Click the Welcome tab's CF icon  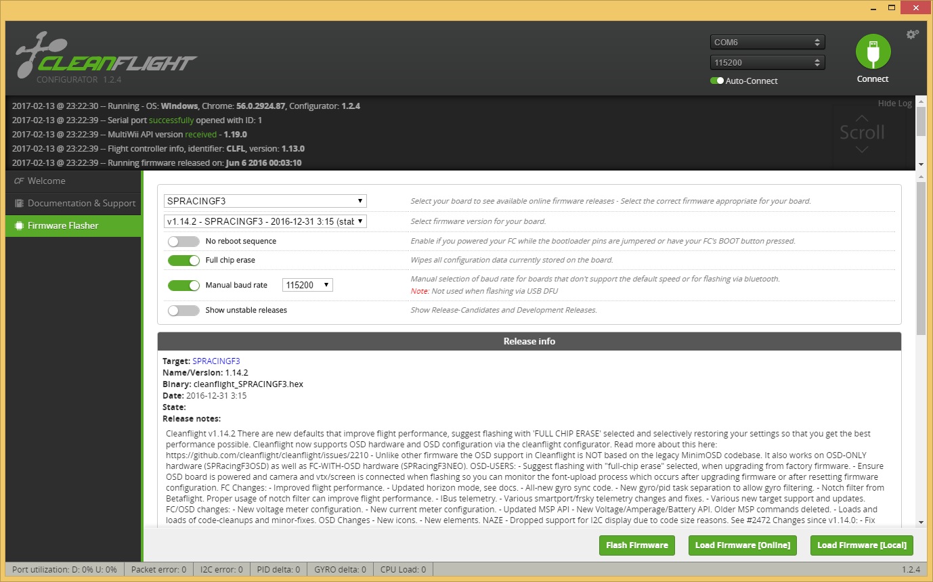pos(19,181)
